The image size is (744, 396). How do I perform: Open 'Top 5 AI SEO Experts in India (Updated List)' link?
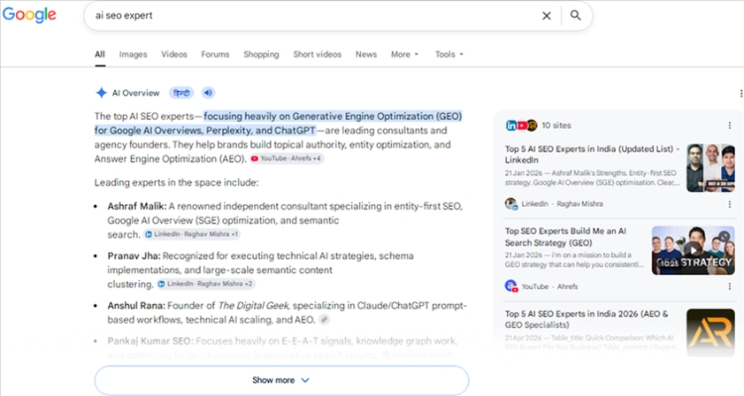(x=591, y=154)
